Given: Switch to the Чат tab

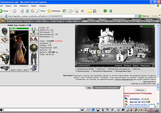Looking at the screenshot, I should tap(89, 88).
